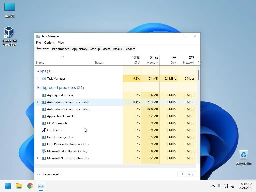The image size is (256, 192).
Task: Select the Data Exchange Host process name
Action: (60, 137)
